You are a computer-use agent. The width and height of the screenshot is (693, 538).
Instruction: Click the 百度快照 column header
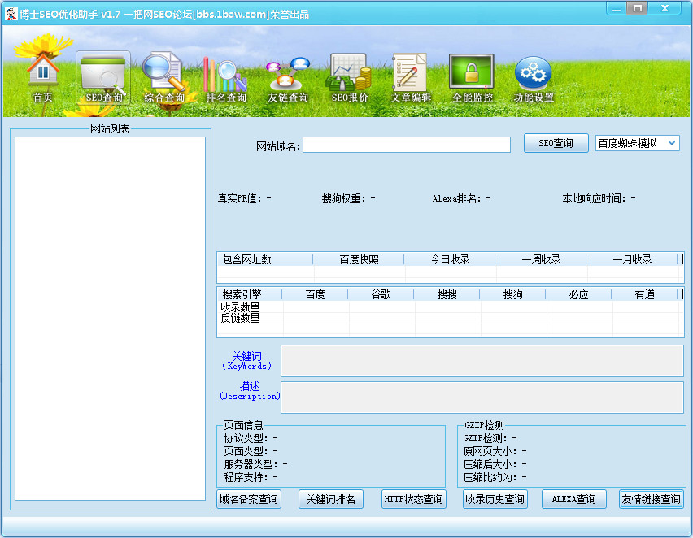click(359, 259)
